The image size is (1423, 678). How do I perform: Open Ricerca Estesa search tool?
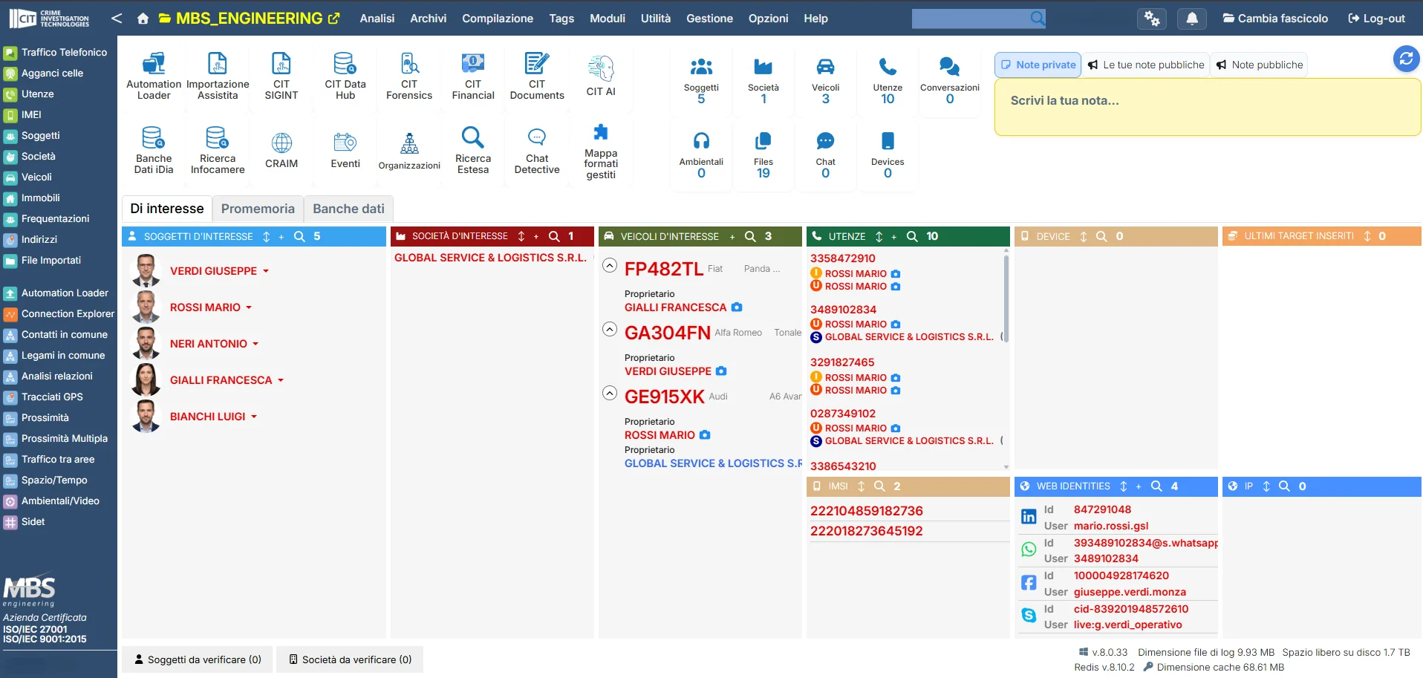(x=473, y=151)
